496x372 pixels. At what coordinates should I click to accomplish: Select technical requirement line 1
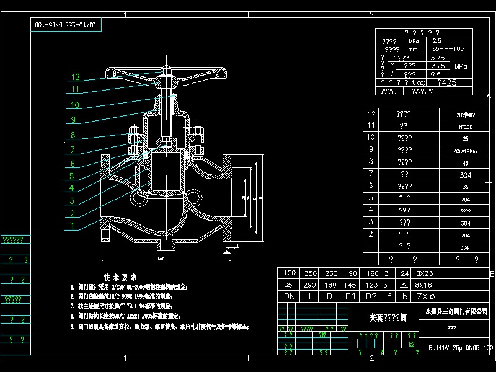(x=129, y=287)
